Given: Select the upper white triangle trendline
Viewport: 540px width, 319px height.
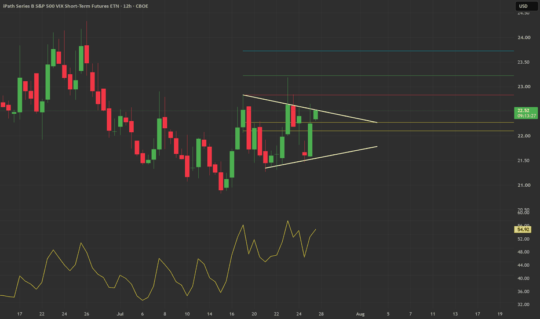Looking at the screenshot, I should point(310,108).
